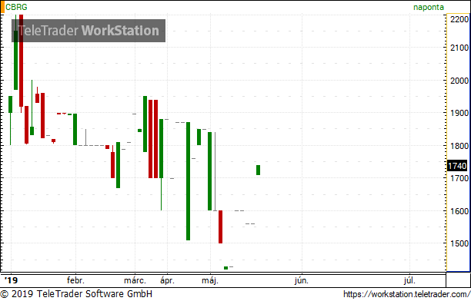Click the tall green candle reaching 1500
The height and width of the screenshot is (301, 471).
(x=188, y=181)
